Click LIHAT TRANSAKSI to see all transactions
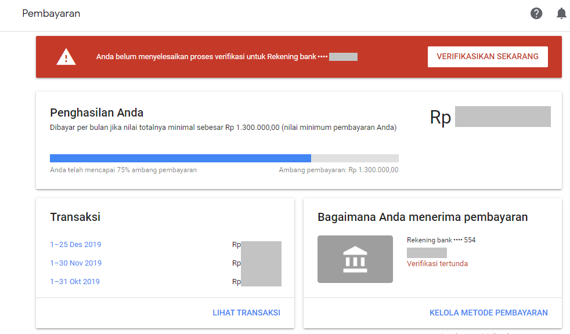This screenshot has height=334, width=570. click(x=246, y=312)
